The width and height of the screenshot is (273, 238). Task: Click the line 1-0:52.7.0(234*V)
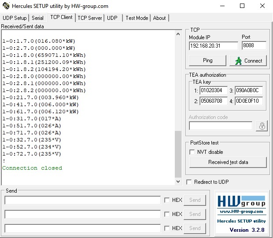pos(32,147)
